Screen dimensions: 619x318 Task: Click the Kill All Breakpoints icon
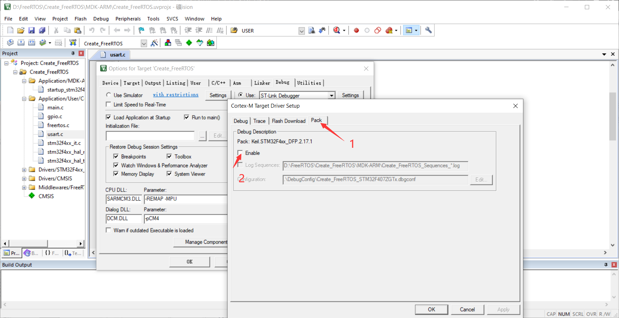[x=389, y=31]
